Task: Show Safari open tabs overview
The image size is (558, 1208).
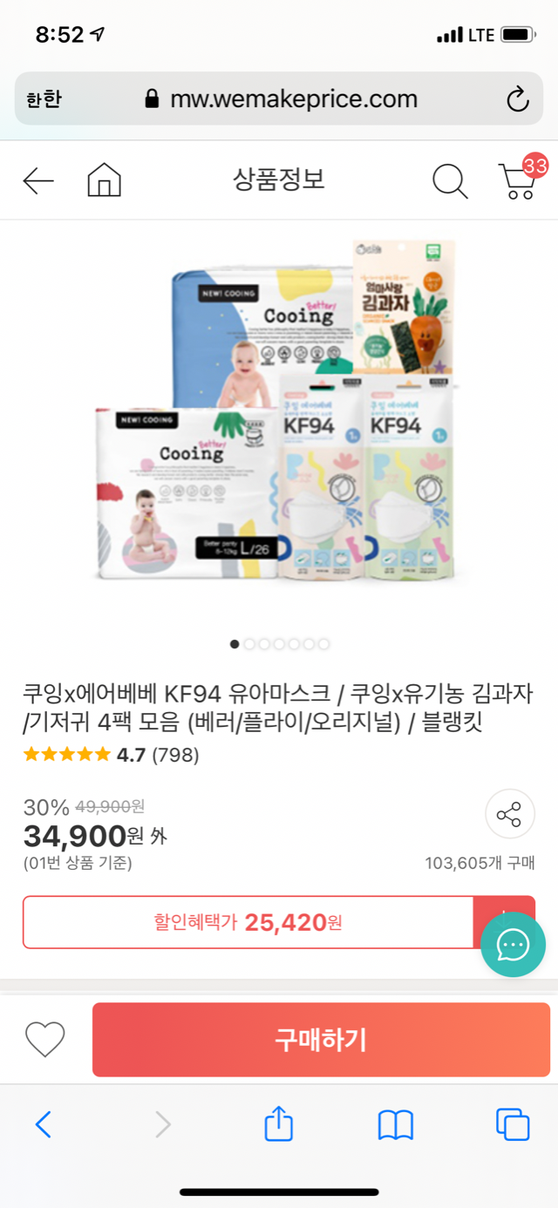Action: 513,1124
